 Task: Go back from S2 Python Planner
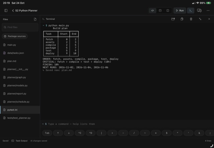coord(13,11)
